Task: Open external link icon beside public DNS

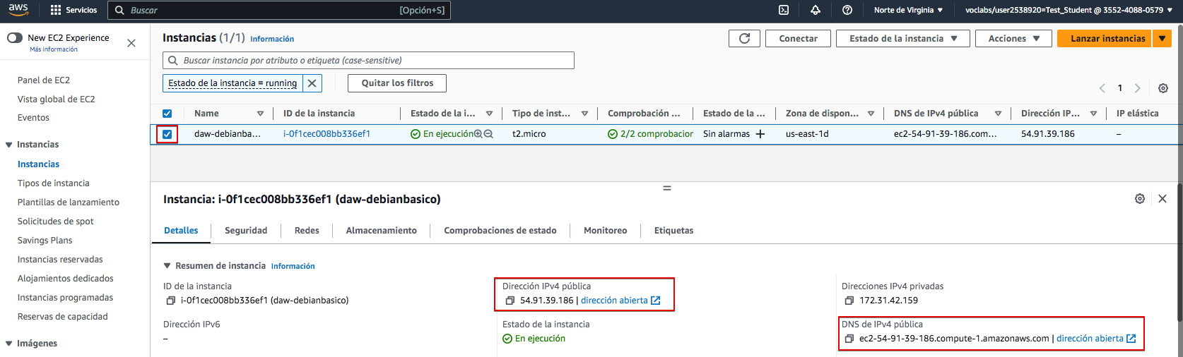Action: pos(1131,339)
